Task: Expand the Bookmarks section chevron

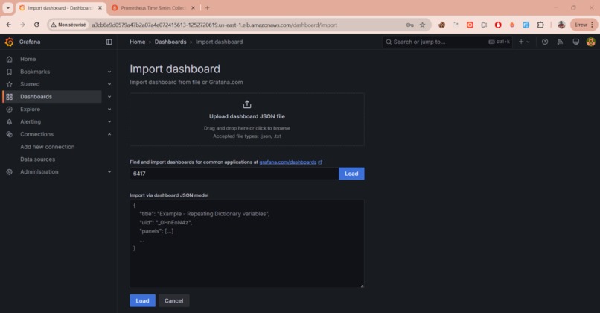Action: tap(109, 72)
